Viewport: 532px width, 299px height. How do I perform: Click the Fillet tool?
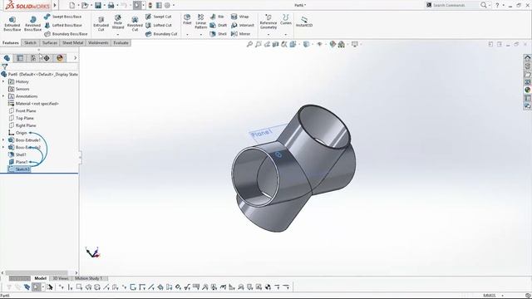187,19
